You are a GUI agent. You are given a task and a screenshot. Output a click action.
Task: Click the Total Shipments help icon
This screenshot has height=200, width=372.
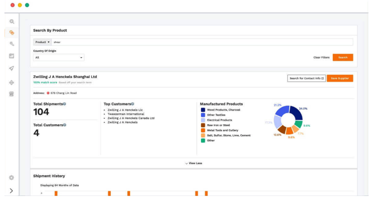65,104
